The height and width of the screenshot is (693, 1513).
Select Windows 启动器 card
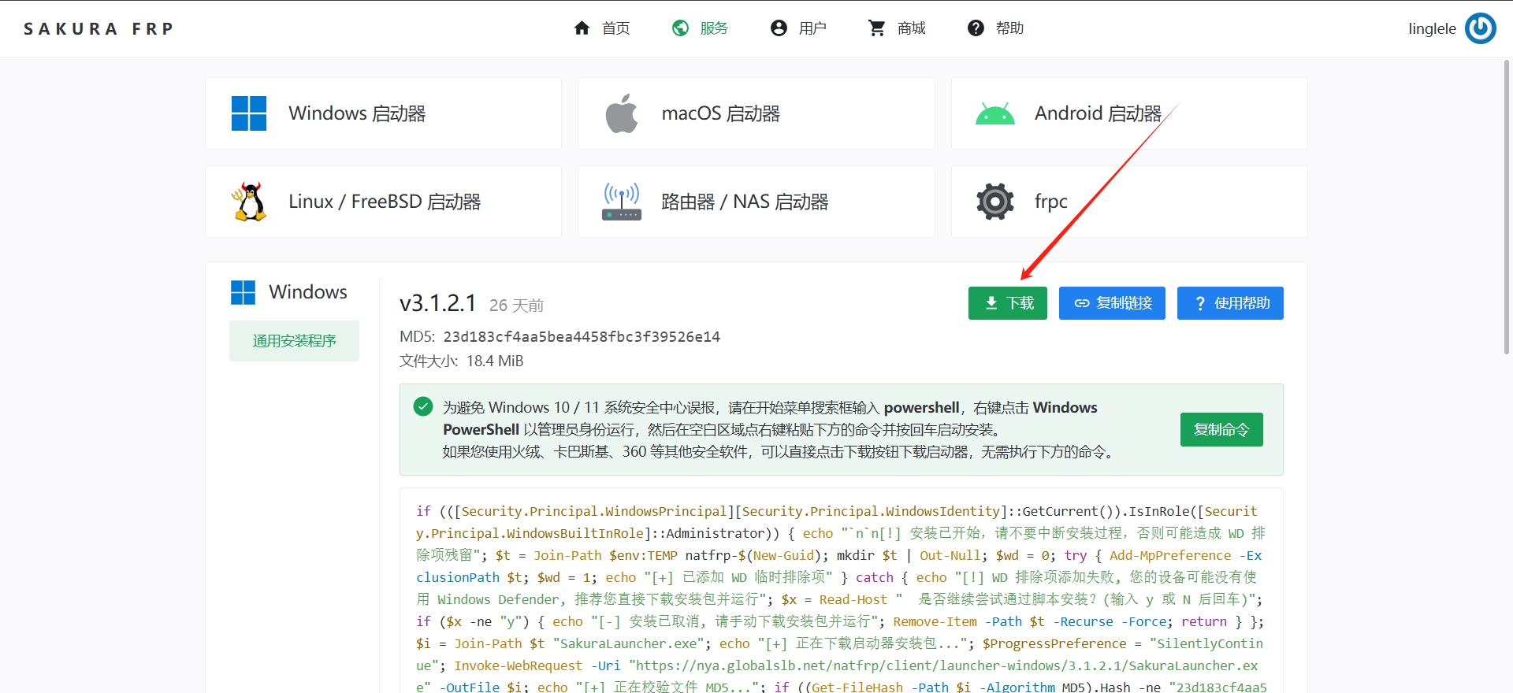tap(383, 113)
